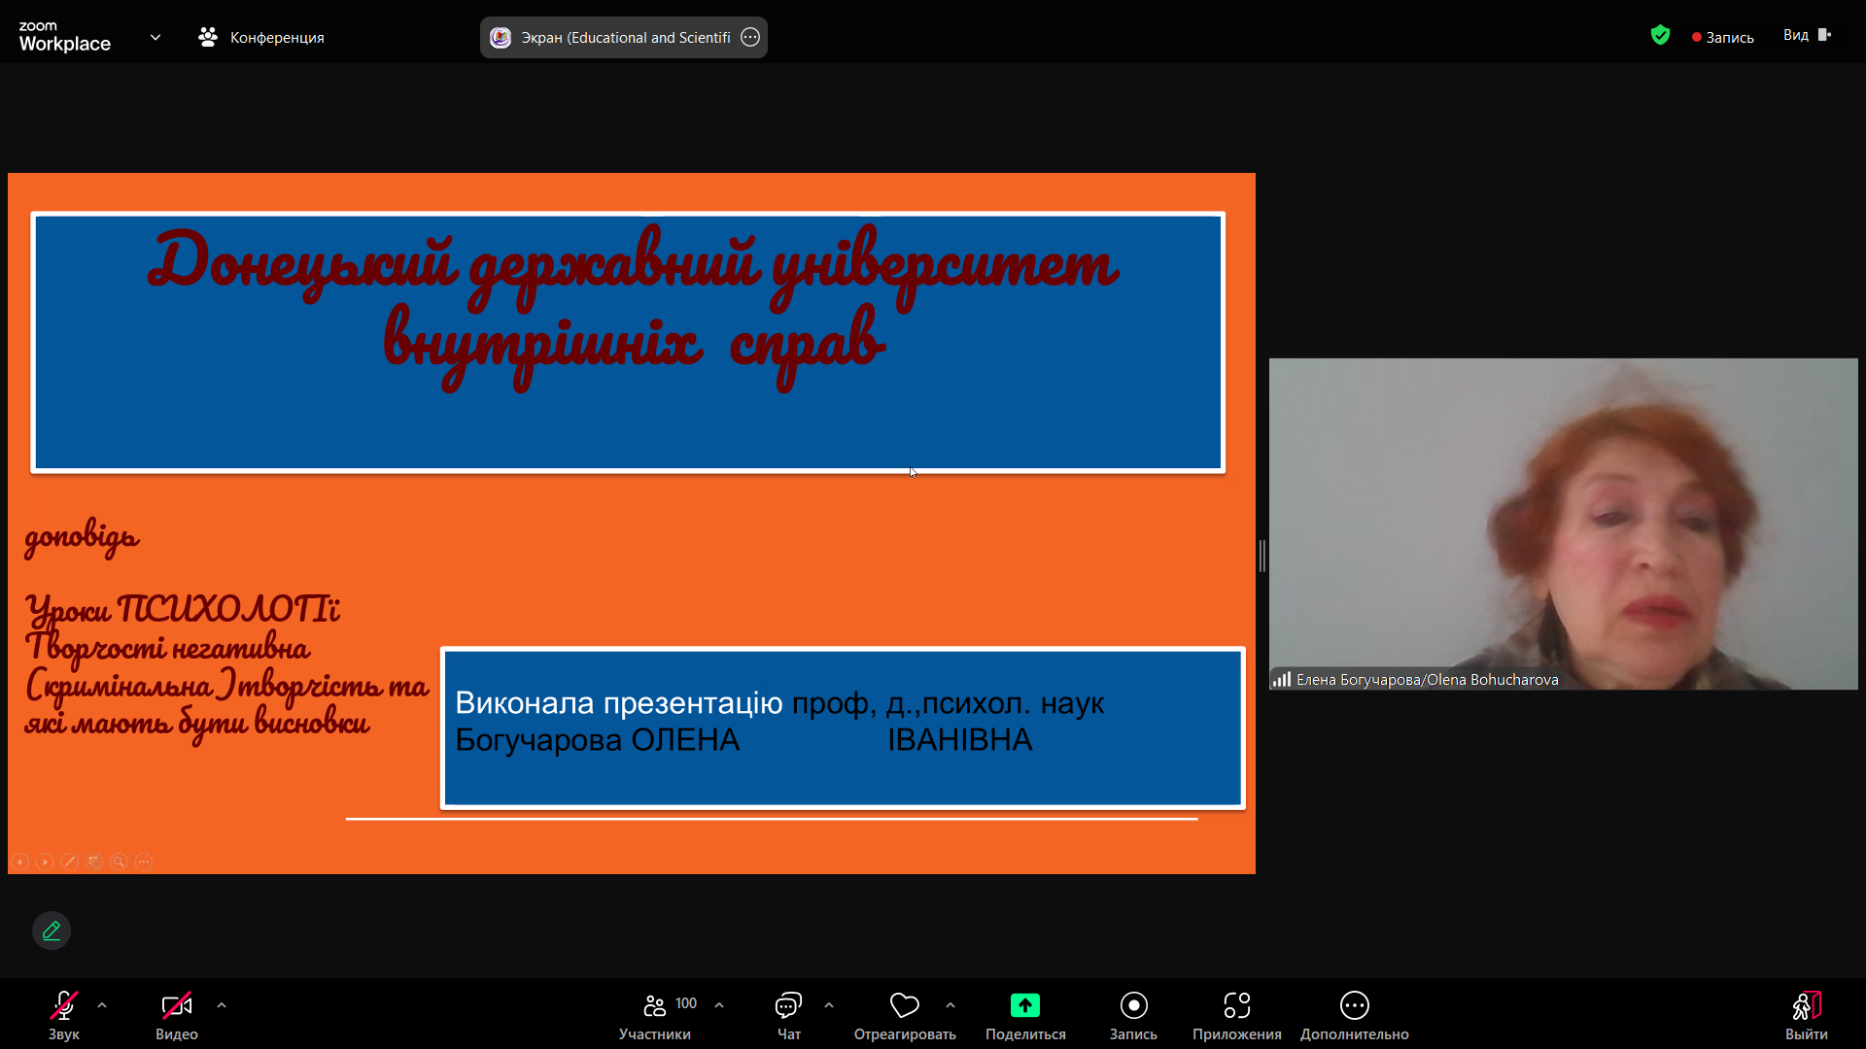Unmute the microphone via Звук icon
The width and height of the screenshot is (1866, 1049).
[x=64, y=1005]
